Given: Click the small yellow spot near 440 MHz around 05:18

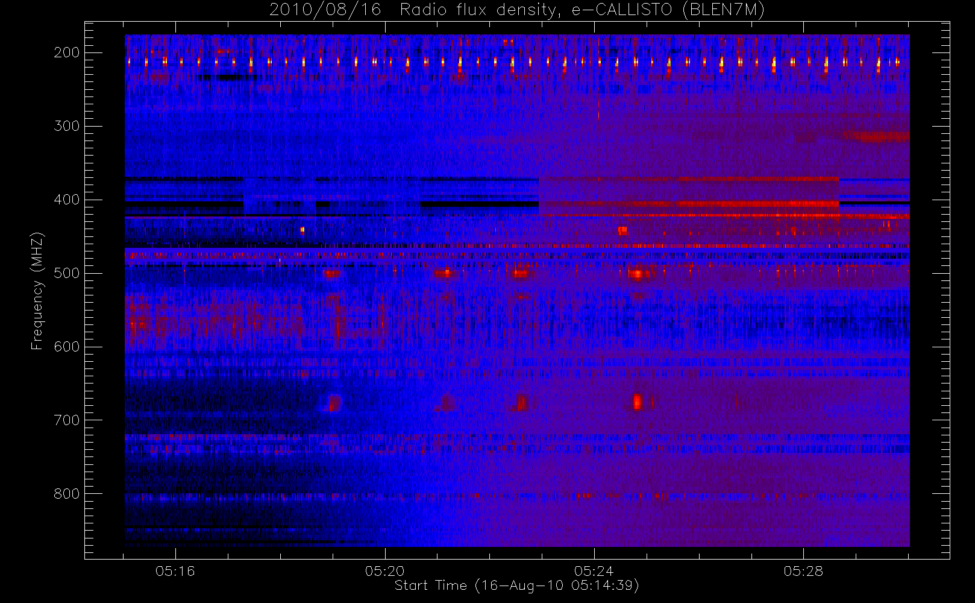Looking at the screenshot, I should point(303,230).
